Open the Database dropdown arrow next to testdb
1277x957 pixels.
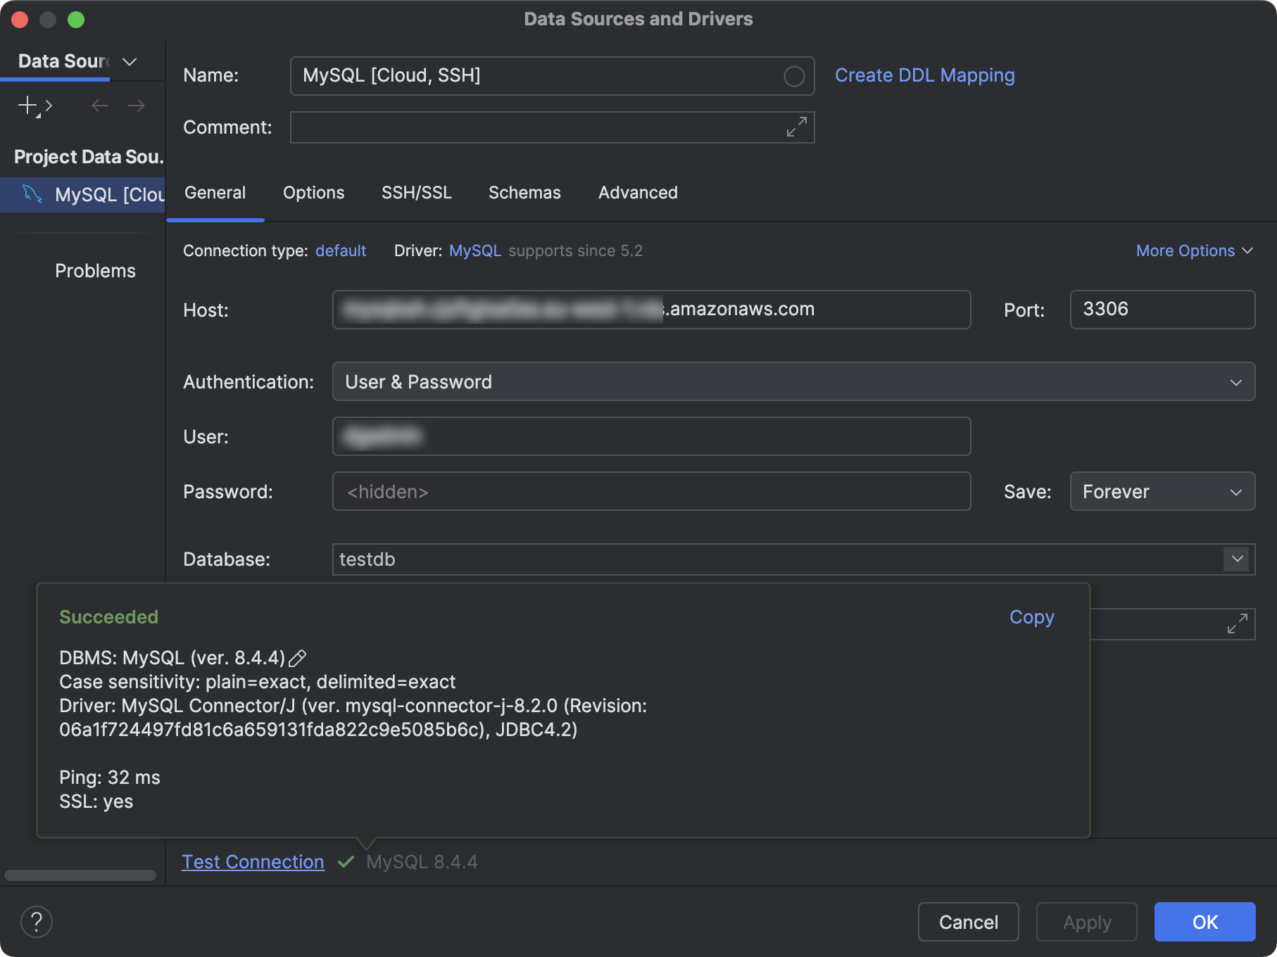[1236, 559]
